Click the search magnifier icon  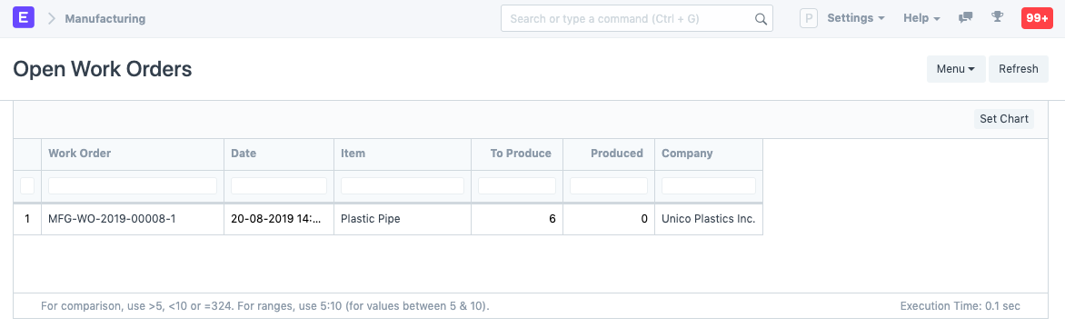pos(761,19)
